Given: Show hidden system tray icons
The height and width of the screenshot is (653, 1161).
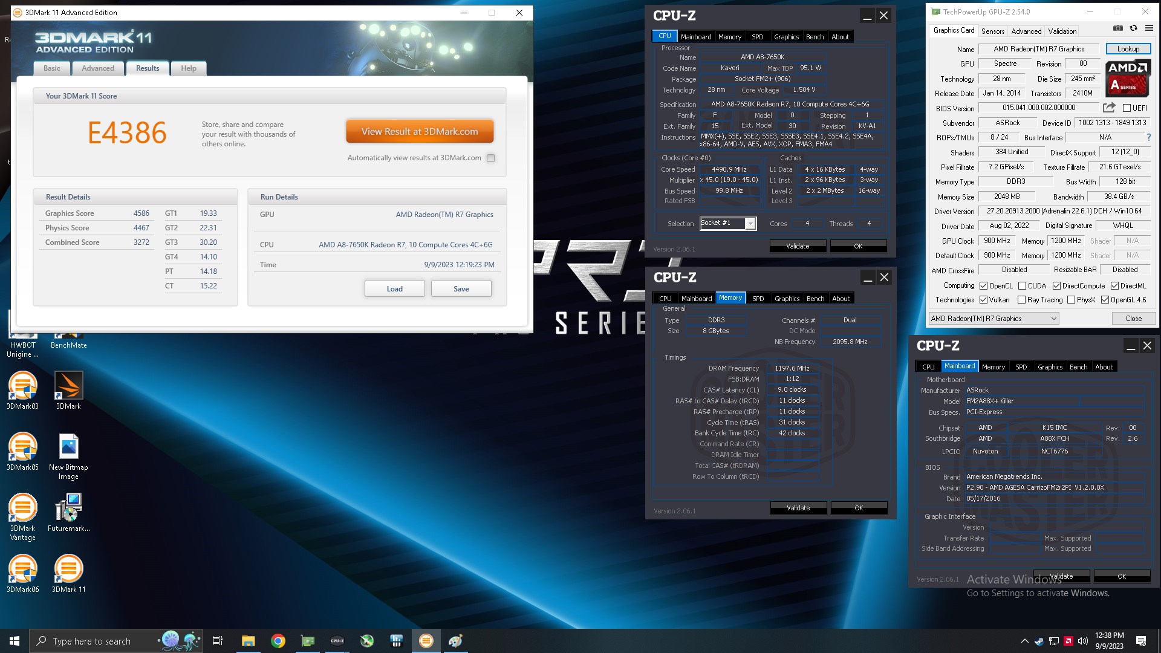Looking at the screenshot, I should click(x=1024, y=641).
